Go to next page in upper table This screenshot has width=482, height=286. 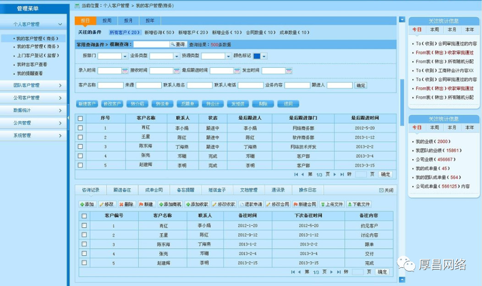click(x=335, y=174)
